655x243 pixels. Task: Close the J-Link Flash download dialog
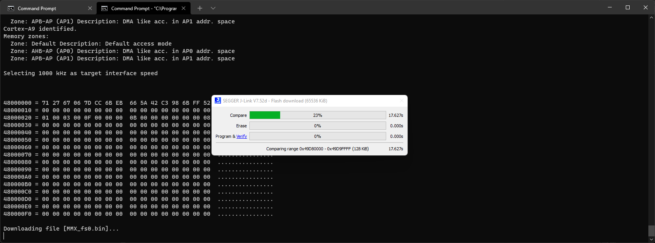point(401,101)
